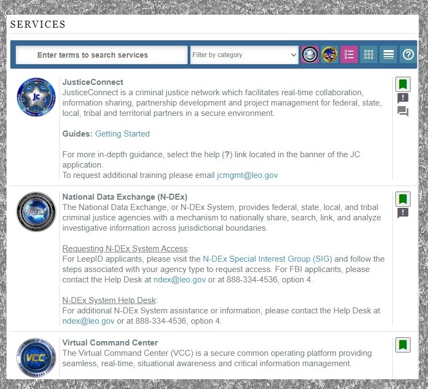Image resolution: width=428 pixels, height=389 pixels.
Task: Switch to the compact lines view icon
Action: (x=388, y=55)
